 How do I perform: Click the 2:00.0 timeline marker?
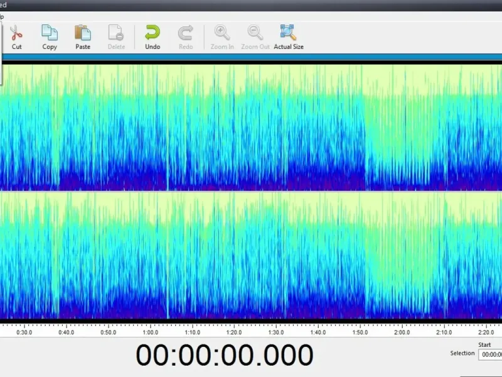pos(402,332)
